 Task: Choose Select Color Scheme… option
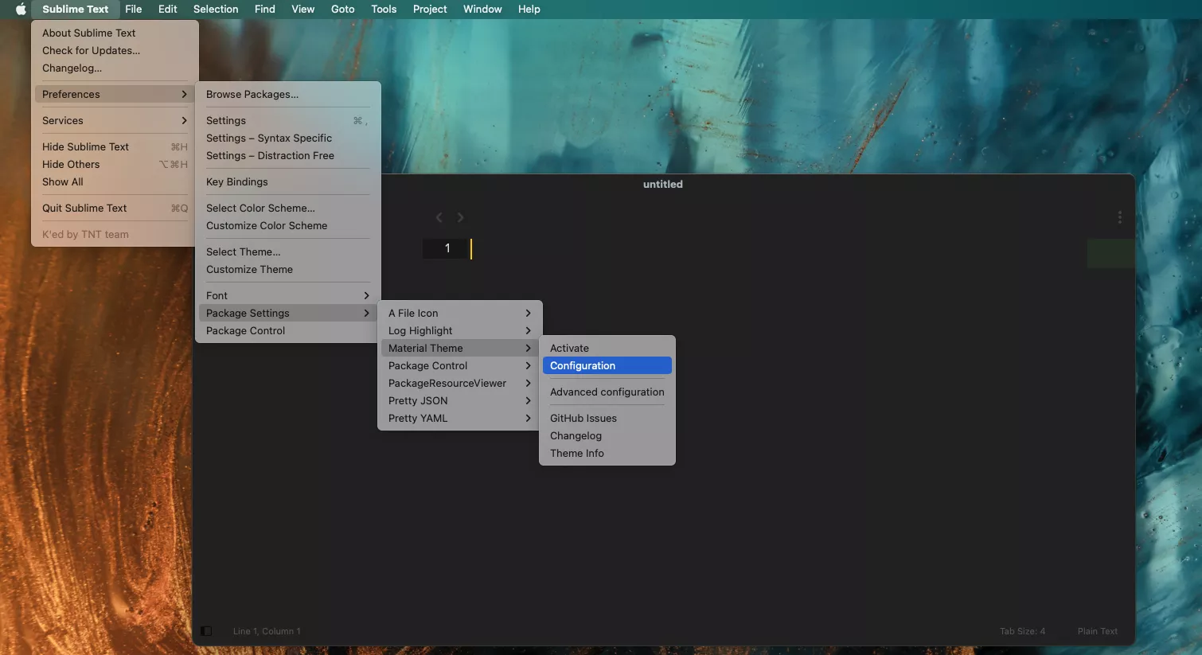(260, 209)
